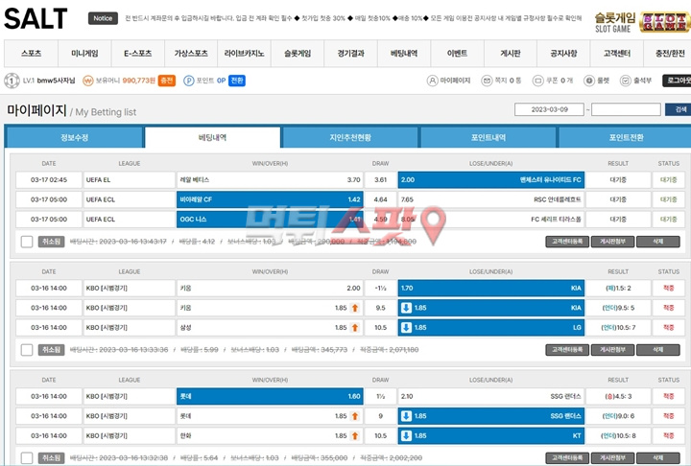This screenshot has height=466, width=691.
Task: Click 고객센터등록 for the 13:33:36 bet
Action: [x=567, y=350]
